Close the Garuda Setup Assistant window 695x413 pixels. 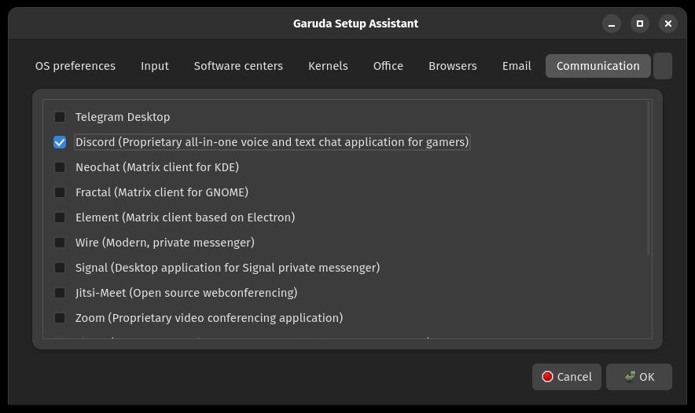(x=668, y=24)
